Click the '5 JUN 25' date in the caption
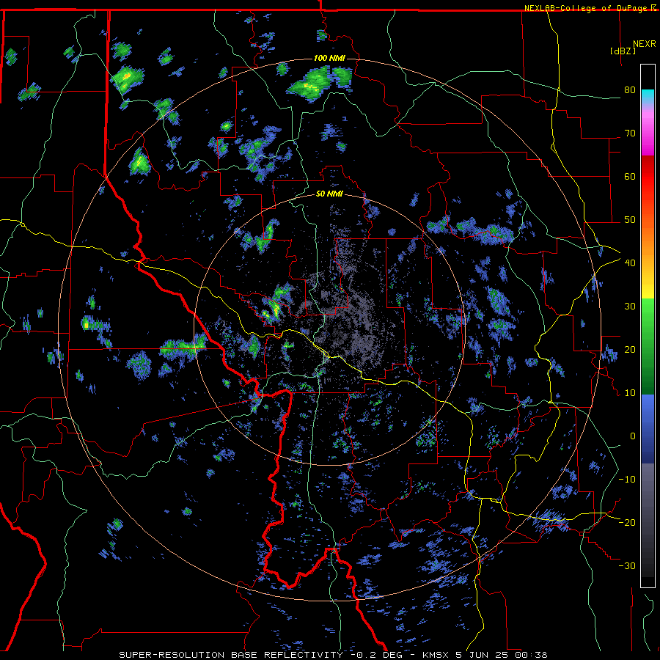The image size is (660, 660). (x=483, y=655)
